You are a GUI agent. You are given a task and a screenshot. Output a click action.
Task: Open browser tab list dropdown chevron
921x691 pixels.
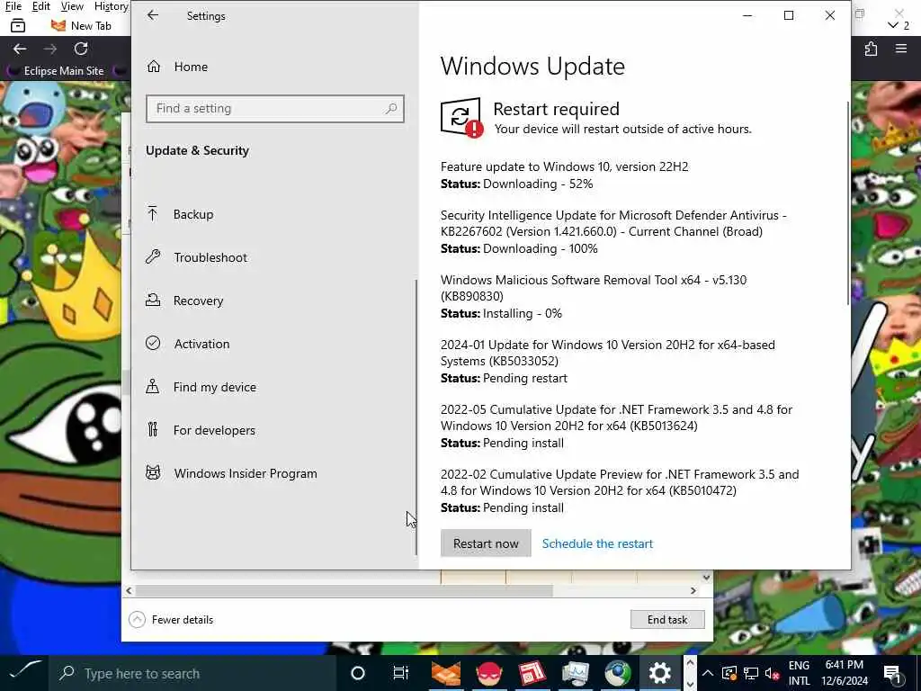click(893, 25)
